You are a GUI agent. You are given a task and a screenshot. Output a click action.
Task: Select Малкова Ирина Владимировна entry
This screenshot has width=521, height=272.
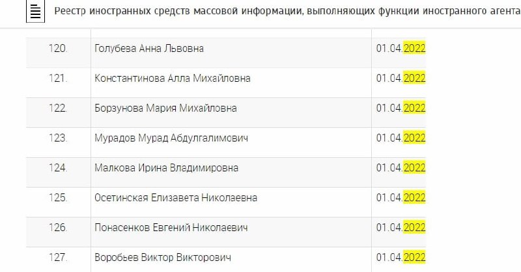pyautogui.click(x=166, y=168)
